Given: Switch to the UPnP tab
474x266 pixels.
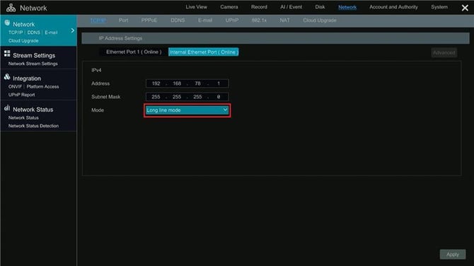Looking at the screenshot, I should point(232,21).
